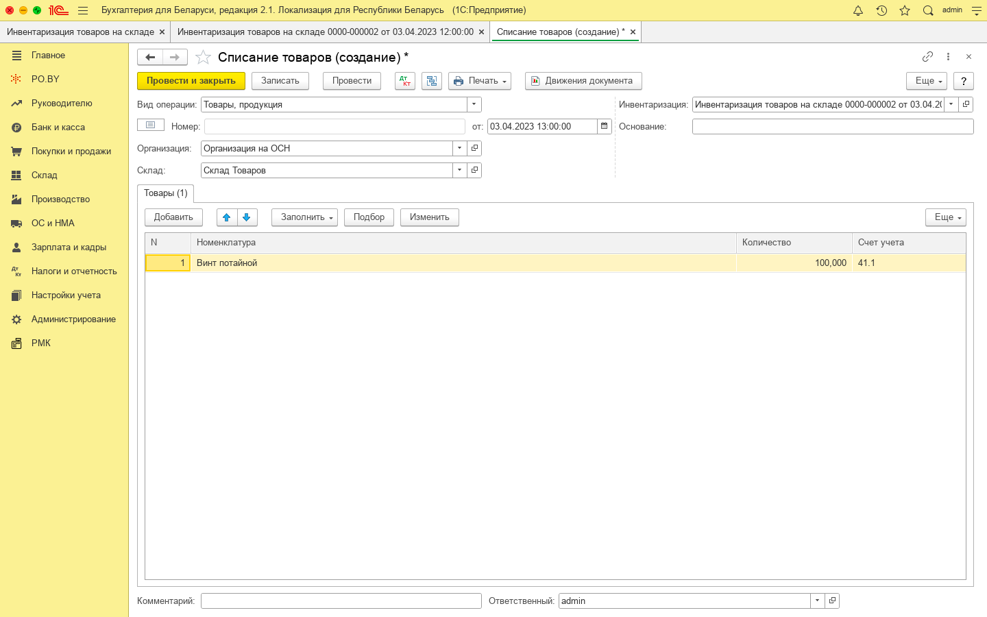The height and width of the screenshot is (617, 987).
Task: Add document to favorites with star icon
Action: [x=203, y=58]
